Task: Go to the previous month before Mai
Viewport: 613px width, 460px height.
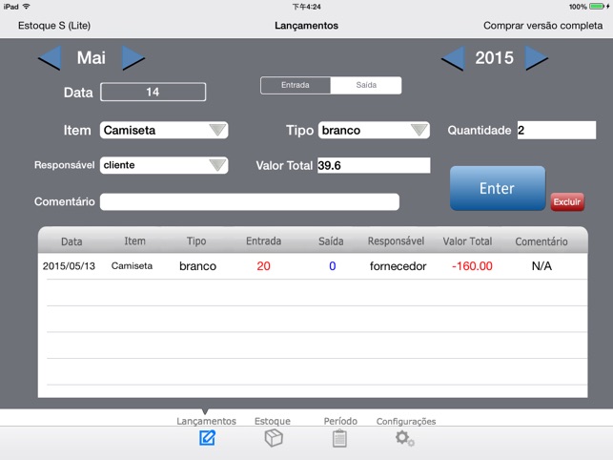Action: tap(50, 58)
